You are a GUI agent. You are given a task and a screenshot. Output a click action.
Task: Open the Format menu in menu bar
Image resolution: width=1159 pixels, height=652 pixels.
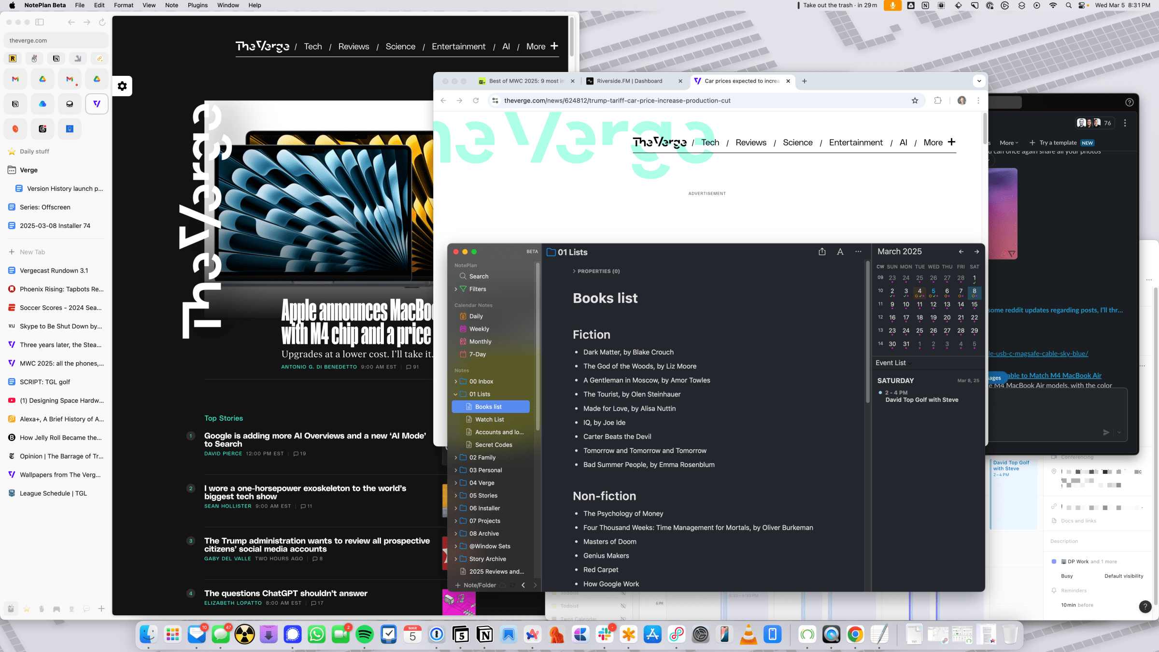pos(124,5)
